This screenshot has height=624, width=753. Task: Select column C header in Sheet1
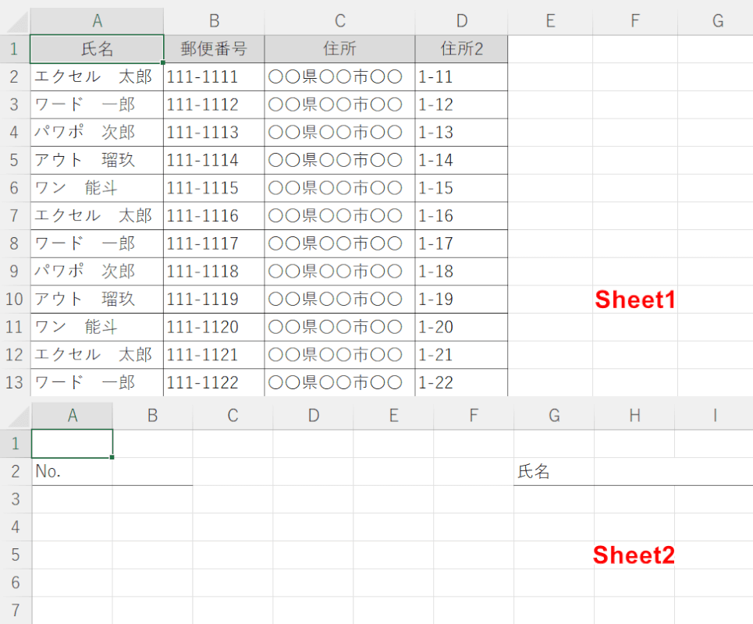pos(339,21)
